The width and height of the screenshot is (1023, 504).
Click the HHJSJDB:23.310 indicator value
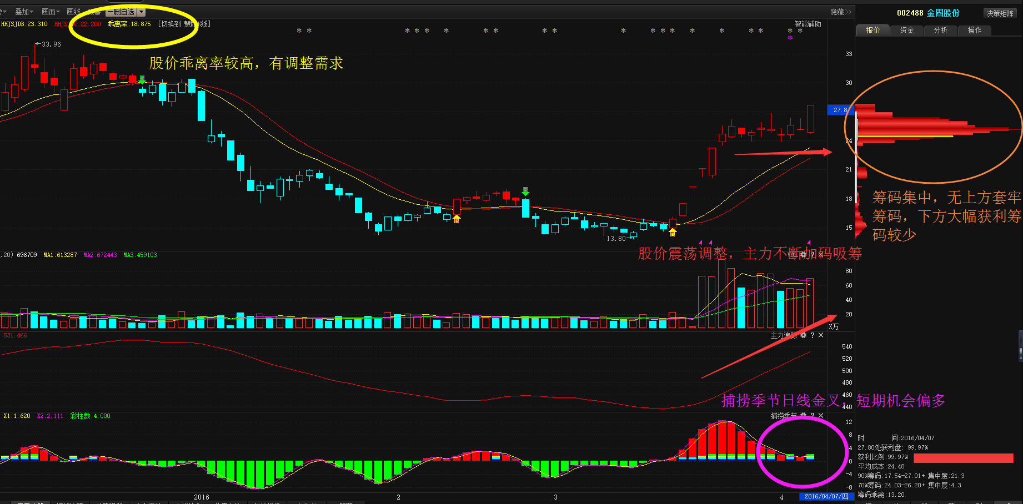pos(24,24)
